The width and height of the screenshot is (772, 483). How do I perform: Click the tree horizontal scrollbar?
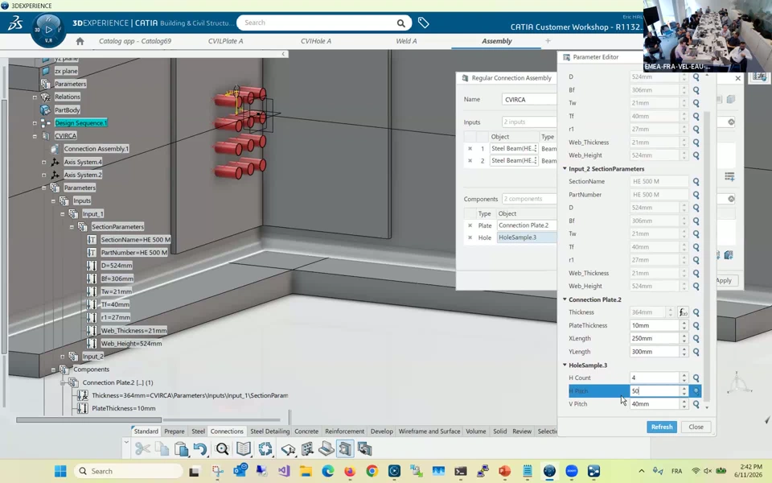click(x=88, y=420)
